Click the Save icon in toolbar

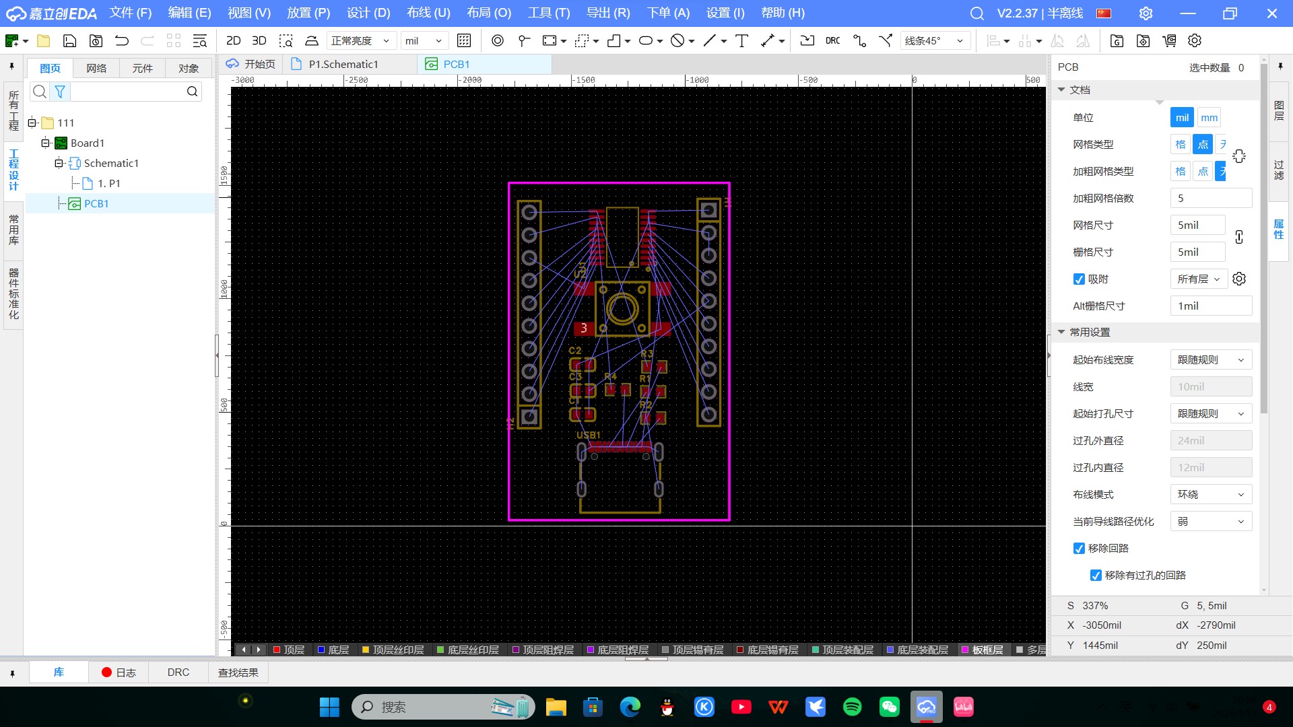[x=69, y=41]
